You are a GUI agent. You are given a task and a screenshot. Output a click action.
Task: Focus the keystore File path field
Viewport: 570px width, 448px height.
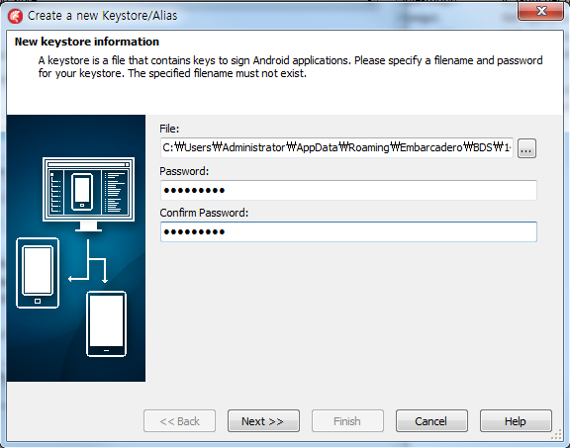(336, 147)
